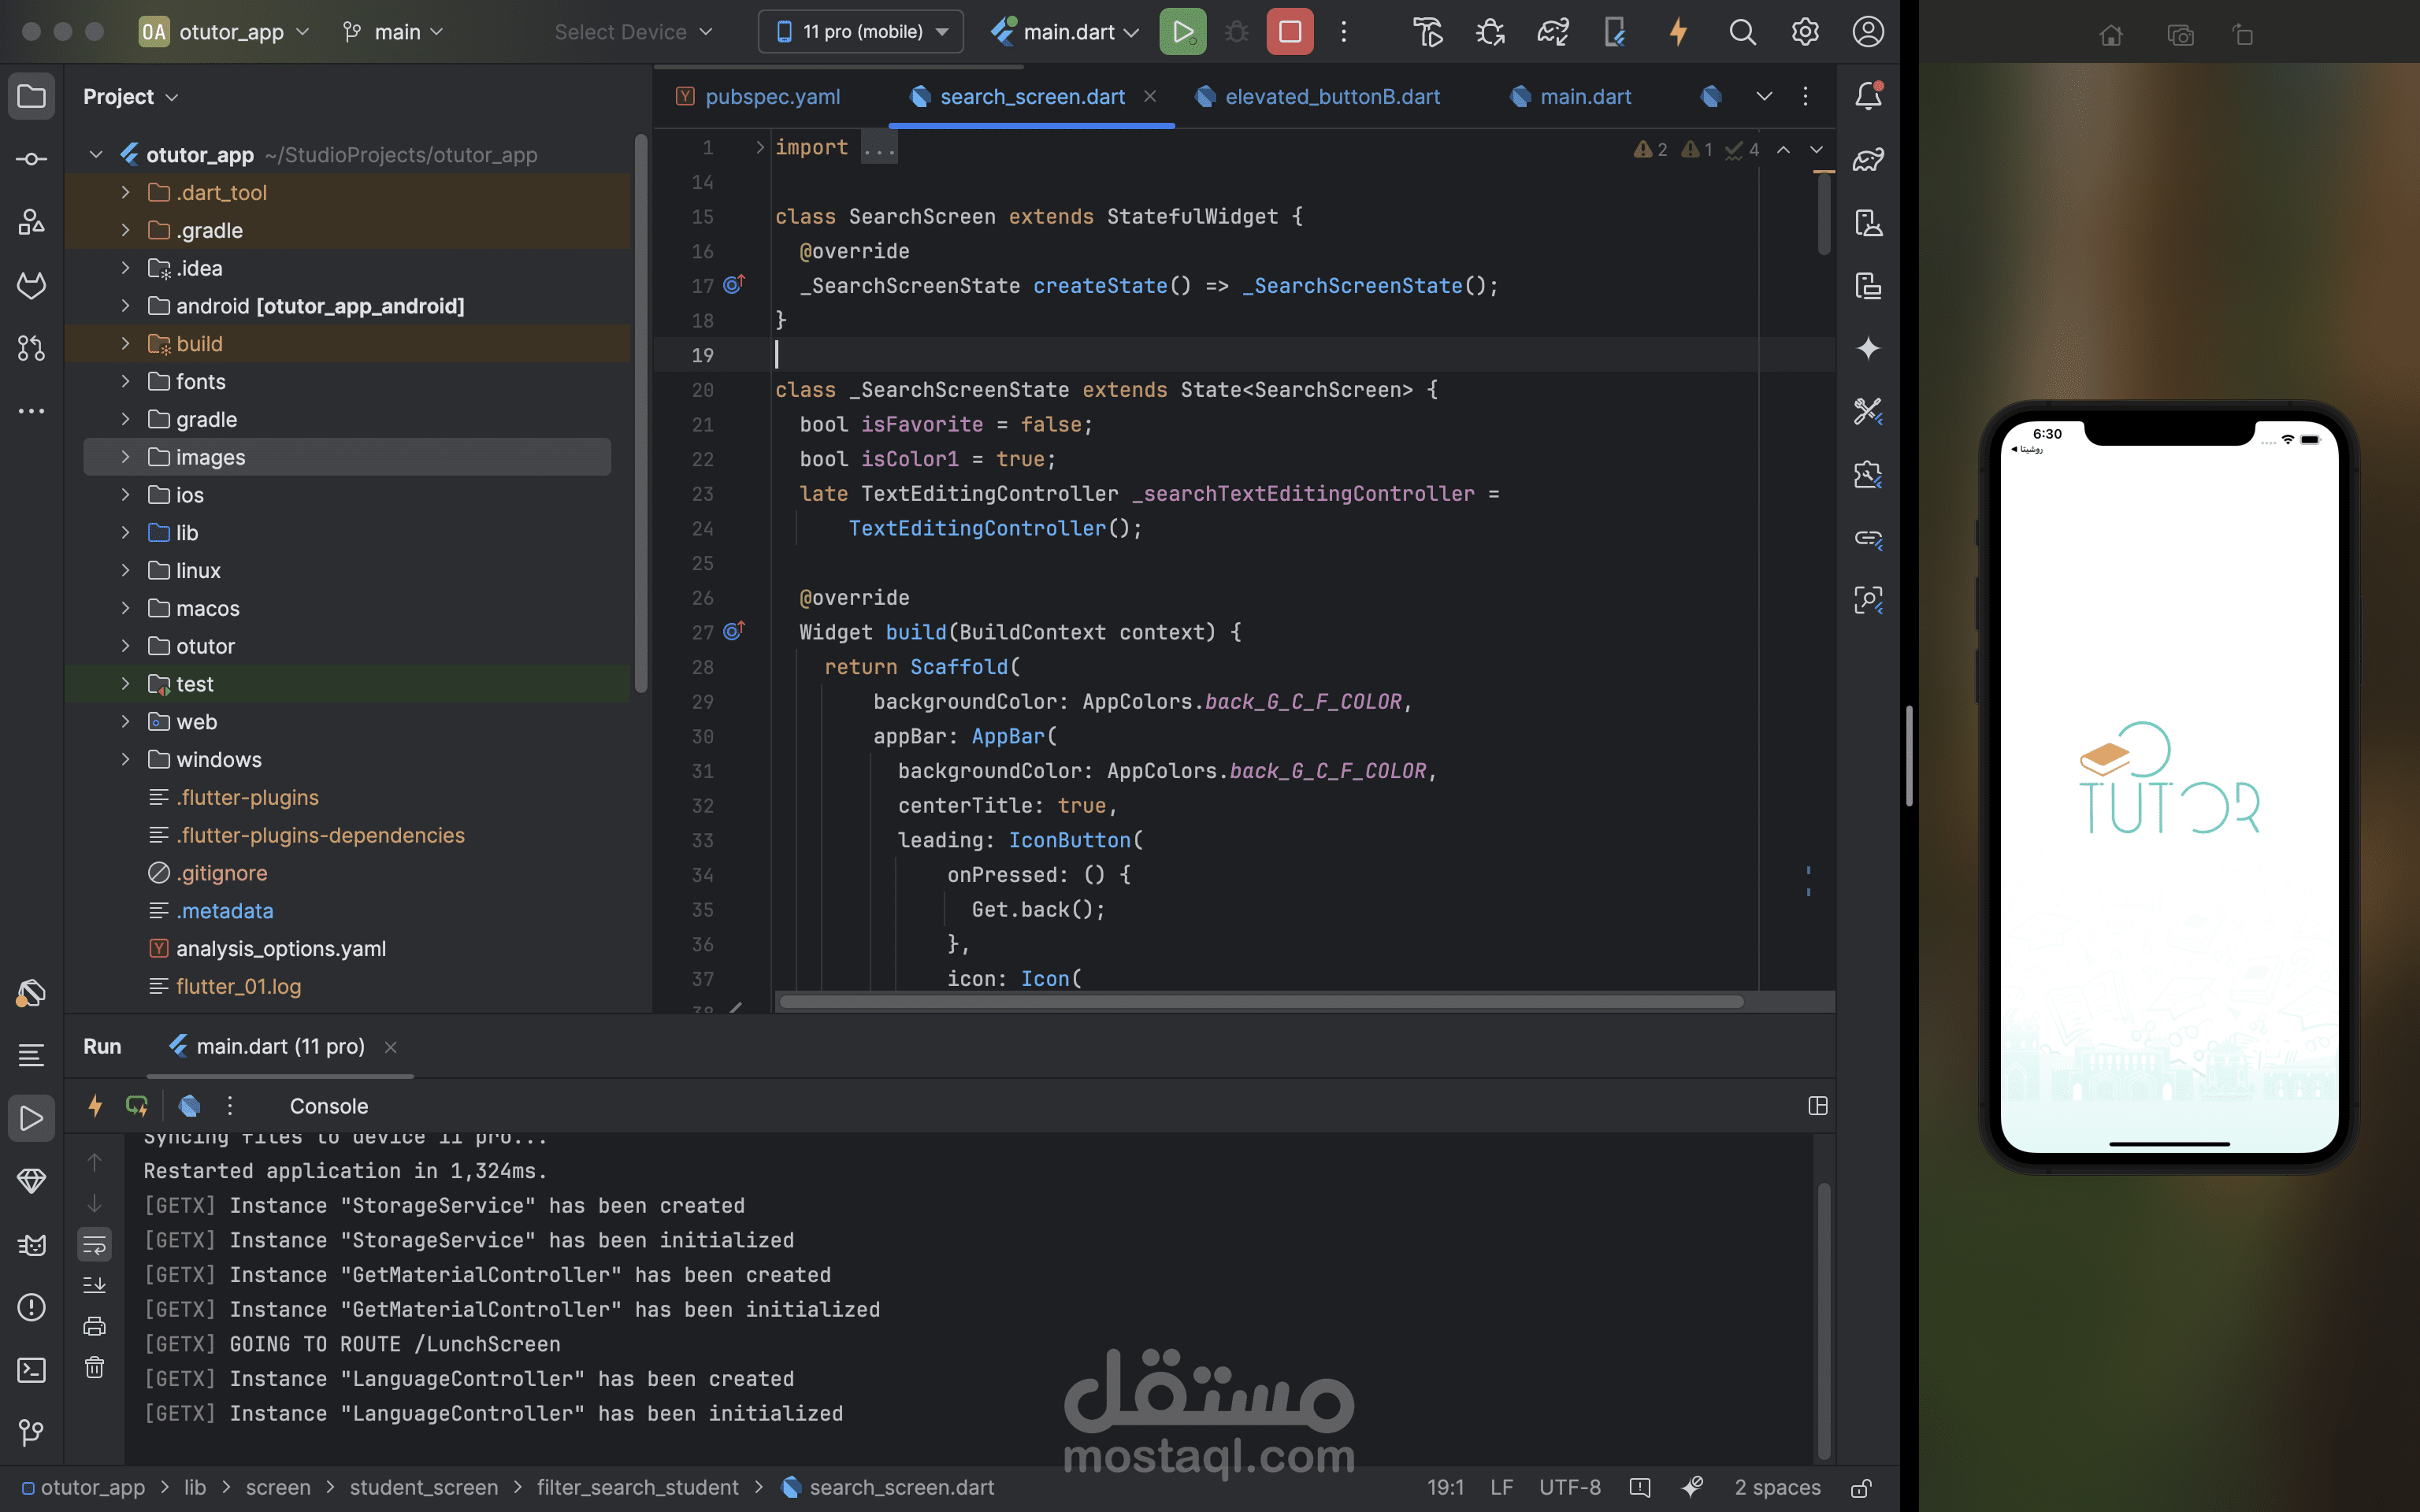Toggle soft-wrap in the console
The width and height of the screenshot is (2420, 1512).
tap(94, 1244)
